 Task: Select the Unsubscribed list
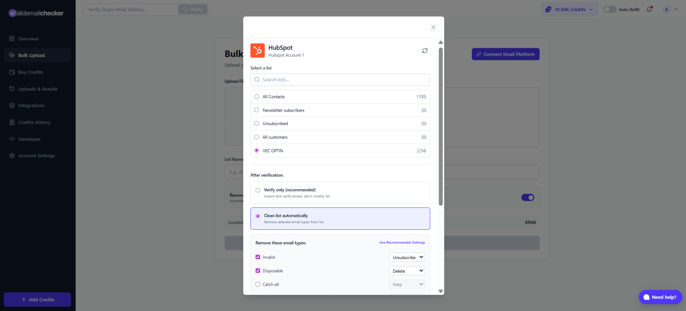[x=340, y=123]
